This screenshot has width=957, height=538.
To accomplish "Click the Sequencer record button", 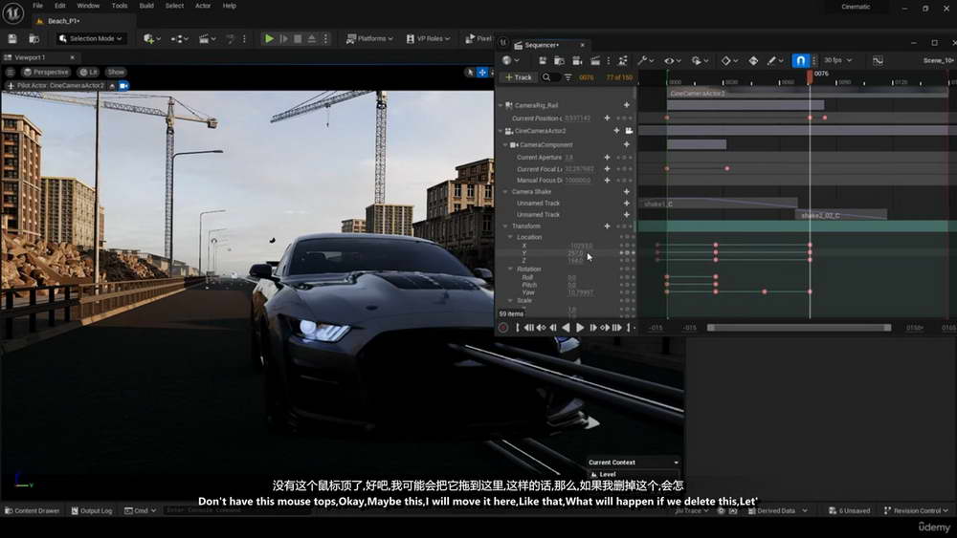I will click(503, 328).
